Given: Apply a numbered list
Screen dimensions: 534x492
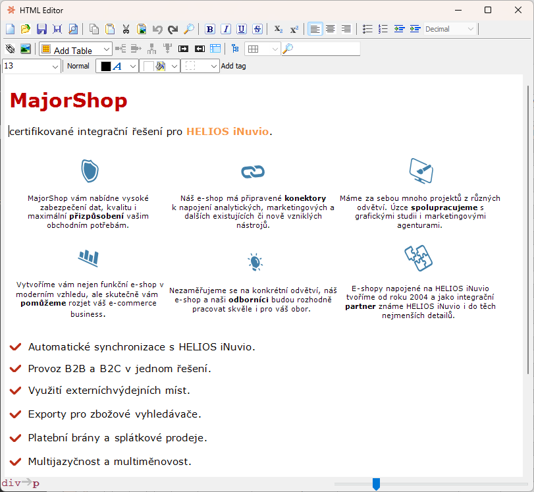Looking at the screenshot, I should pyautogui.click(x=383, y=29).
